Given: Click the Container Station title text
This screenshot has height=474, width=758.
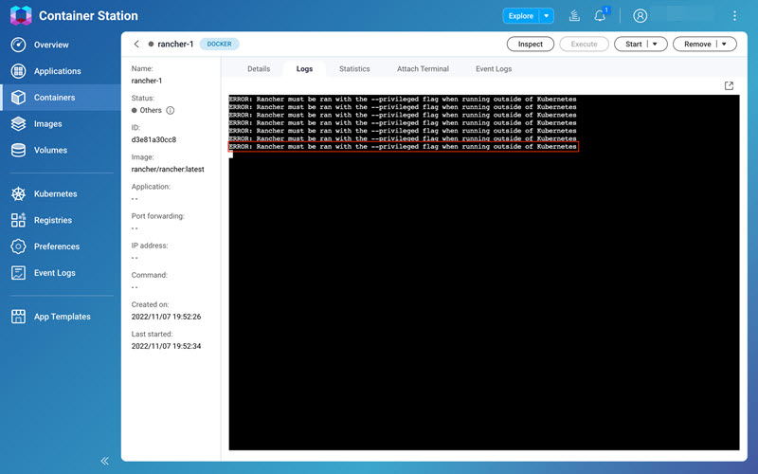Looking at the screenshot, I should [x=88, y=16].
